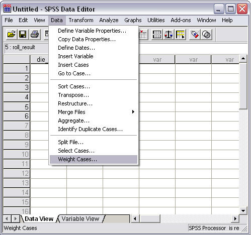The width and height of the screenshot is (251, 235).
Task: Minimize the SPSS Data Editor window
Action: [219, 9]
